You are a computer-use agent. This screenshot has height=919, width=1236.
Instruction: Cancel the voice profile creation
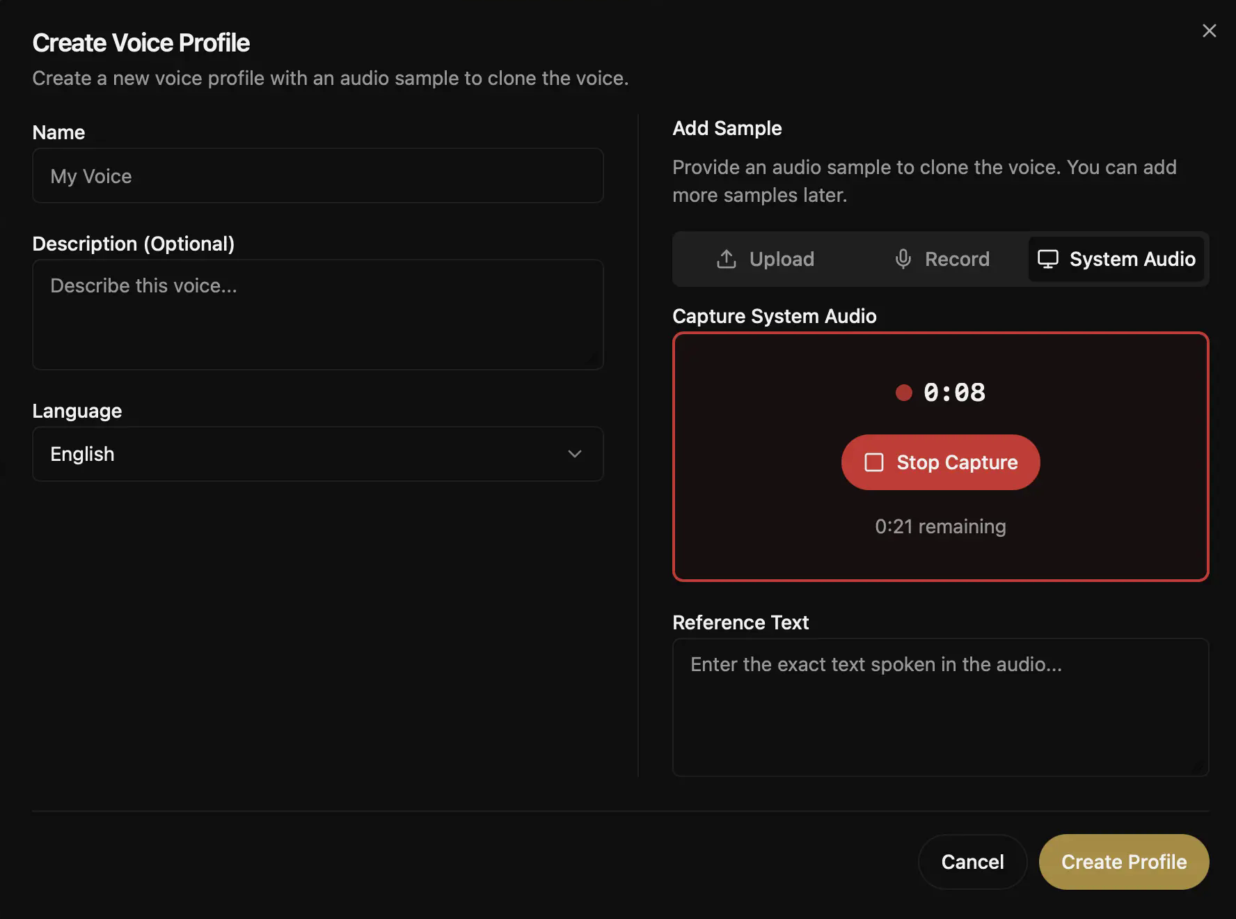[972, 862]
